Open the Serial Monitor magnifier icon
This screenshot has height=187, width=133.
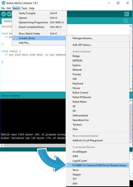126,14
